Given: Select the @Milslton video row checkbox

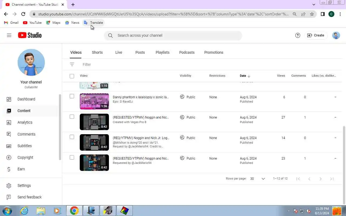Looking at the screenshot, I should [x=72, y=137].
